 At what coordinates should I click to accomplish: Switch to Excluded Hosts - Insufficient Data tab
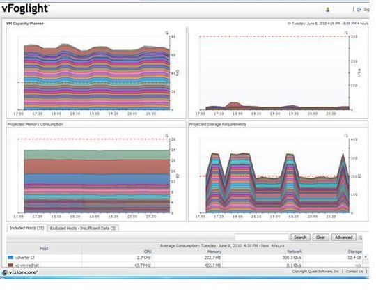tap(83, 229)
